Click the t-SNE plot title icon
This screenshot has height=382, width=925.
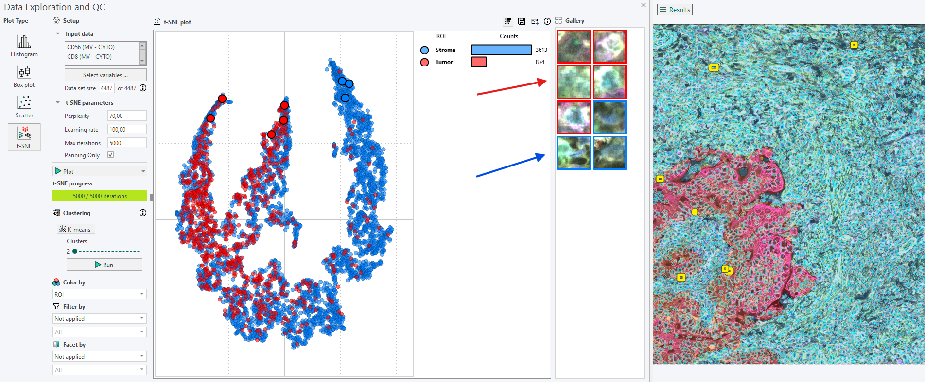157,21
